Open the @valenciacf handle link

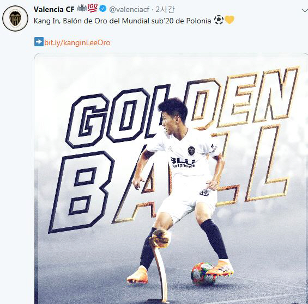coord(129,9)
